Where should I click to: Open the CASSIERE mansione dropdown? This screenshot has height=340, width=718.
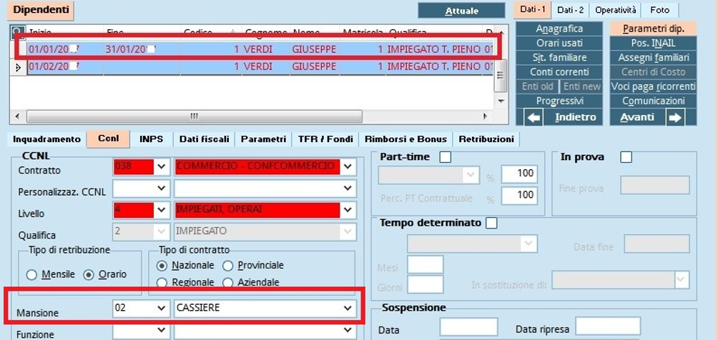point(348,309)
